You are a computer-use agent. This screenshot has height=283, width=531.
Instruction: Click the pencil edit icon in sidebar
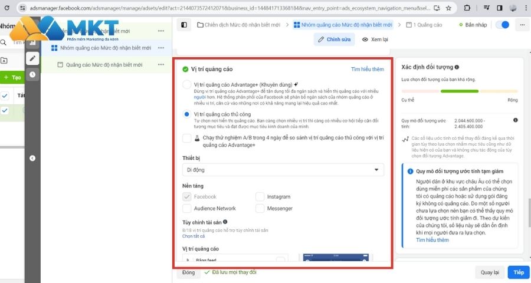[32, 58]
